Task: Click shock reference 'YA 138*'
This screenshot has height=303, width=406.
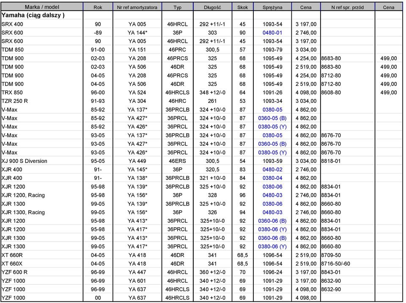Action: (x=137, y=178)
